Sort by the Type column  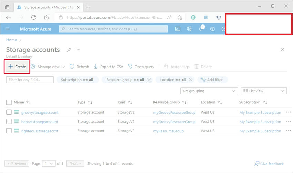coord(85,102)
